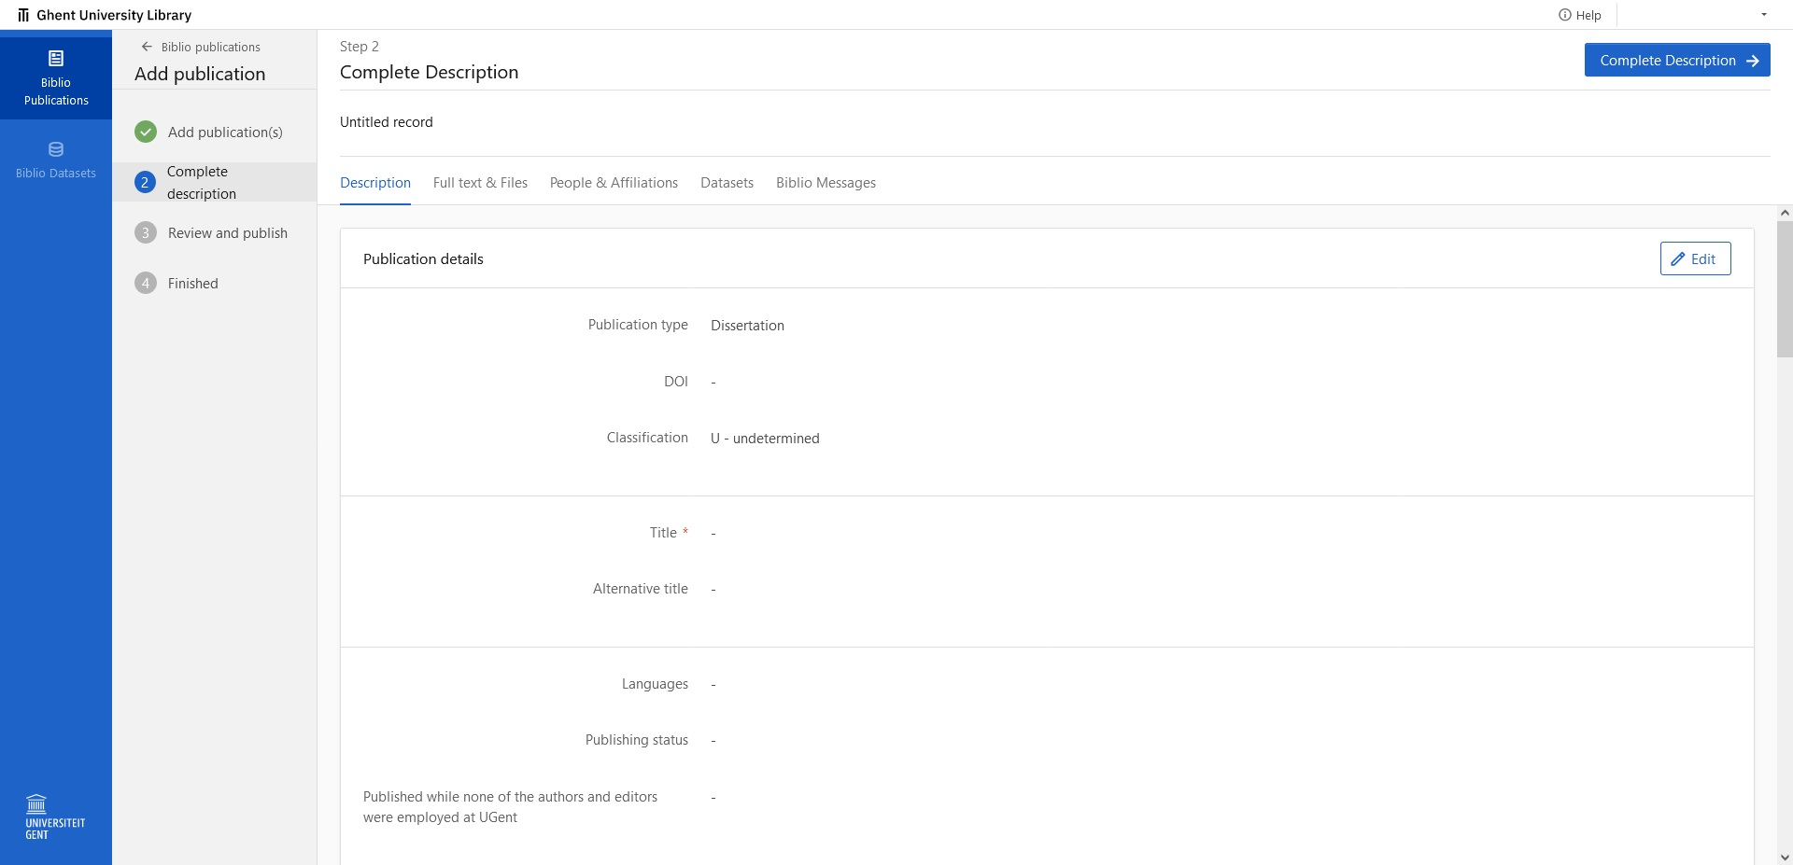Click the scrollbar up arrow

(1785, 213)
